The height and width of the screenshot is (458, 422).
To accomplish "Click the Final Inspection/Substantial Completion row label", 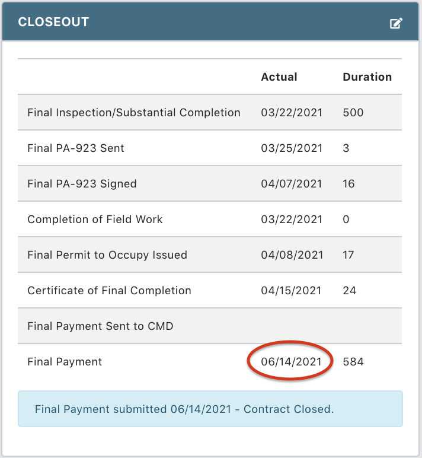I will pos(134,113).
